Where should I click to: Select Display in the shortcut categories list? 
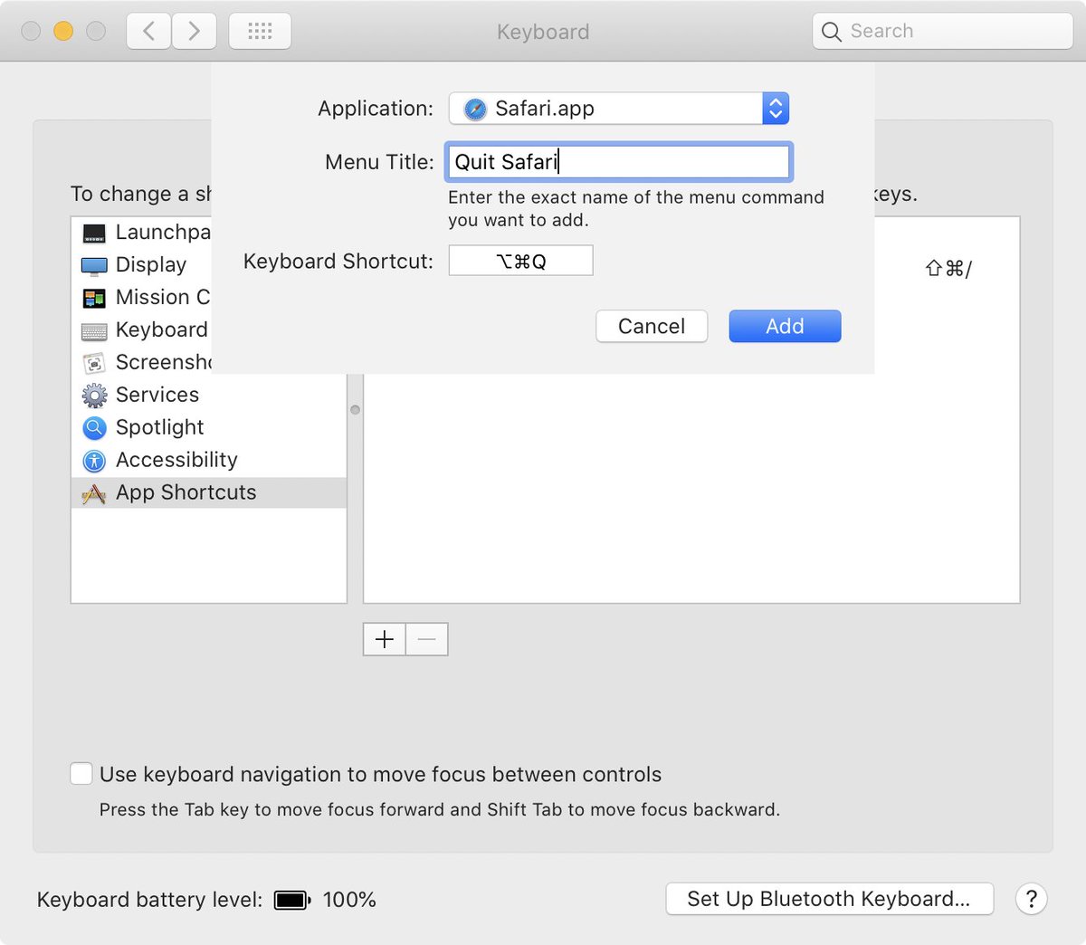[141, 265]
